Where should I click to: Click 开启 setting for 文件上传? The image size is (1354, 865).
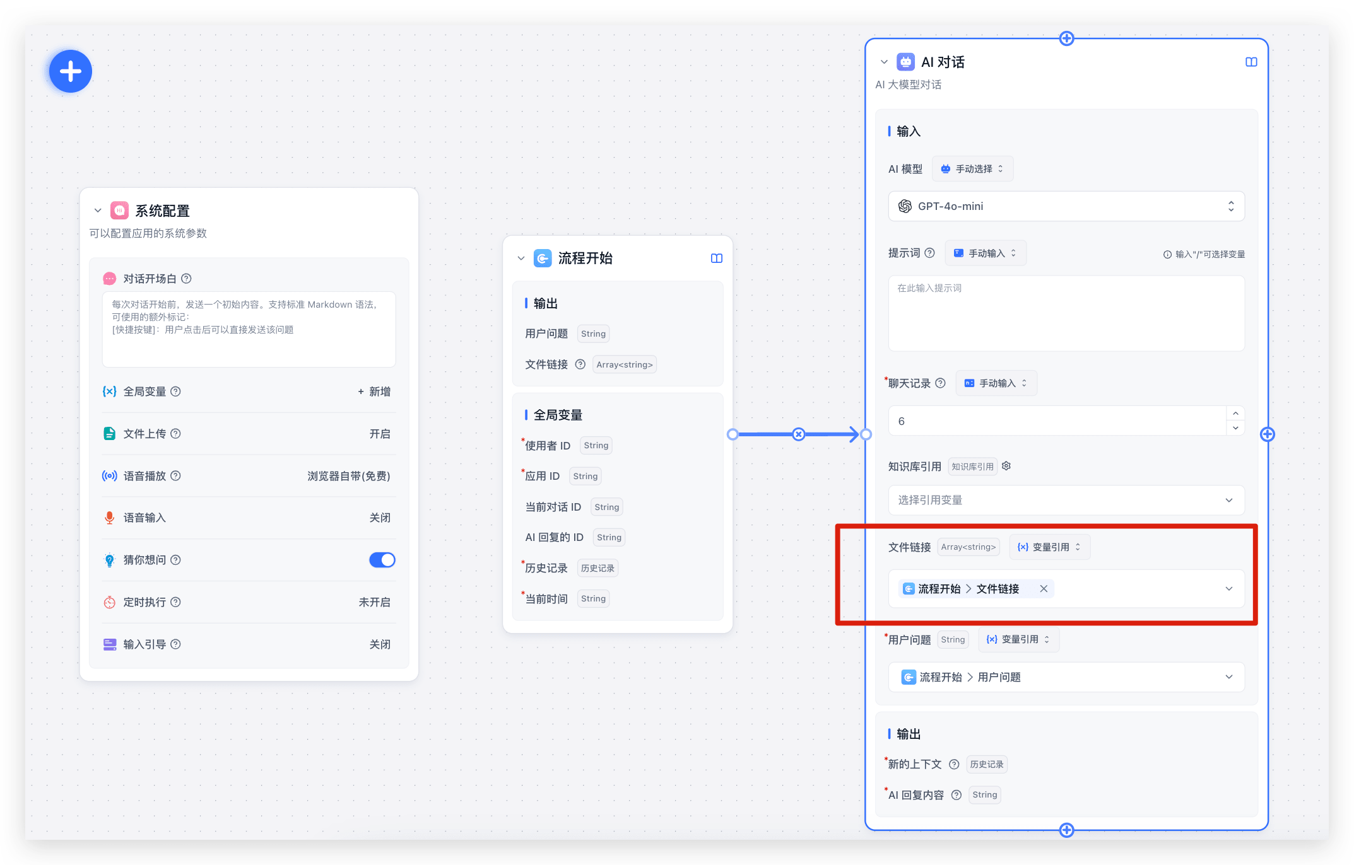379,434
